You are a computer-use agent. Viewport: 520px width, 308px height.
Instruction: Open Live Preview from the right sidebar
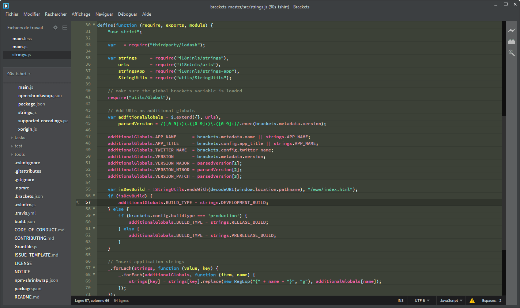512,31
